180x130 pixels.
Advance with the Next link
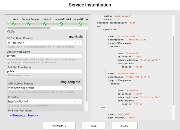click(33, 115)
